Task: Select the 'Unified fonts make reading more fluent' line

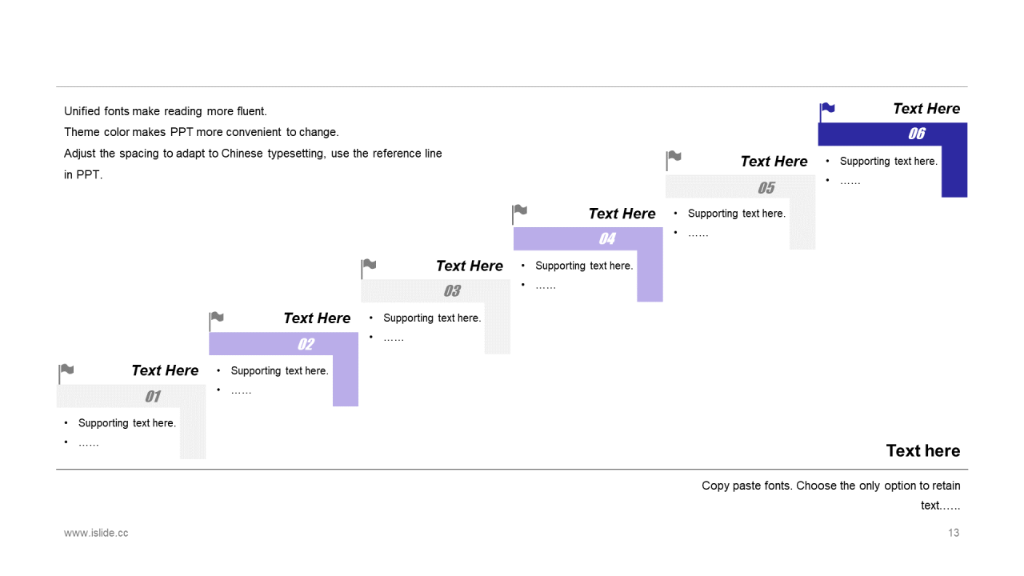Action: tap(166, 111)
